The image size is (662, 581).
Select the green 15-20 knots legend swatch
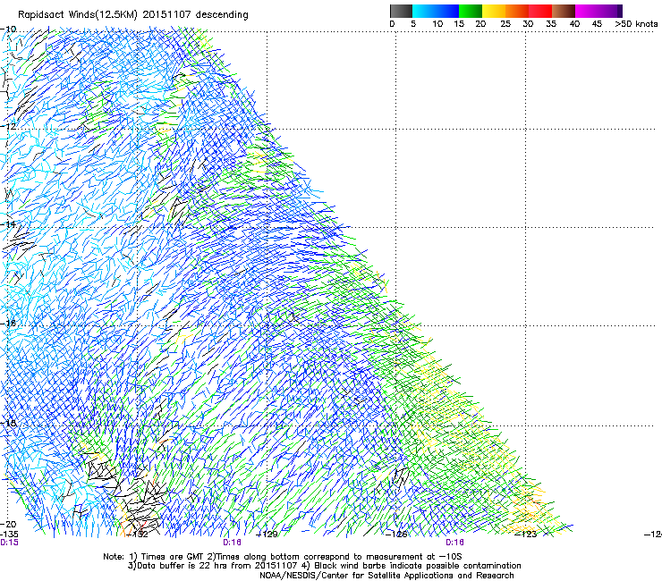tap(471, 11)
